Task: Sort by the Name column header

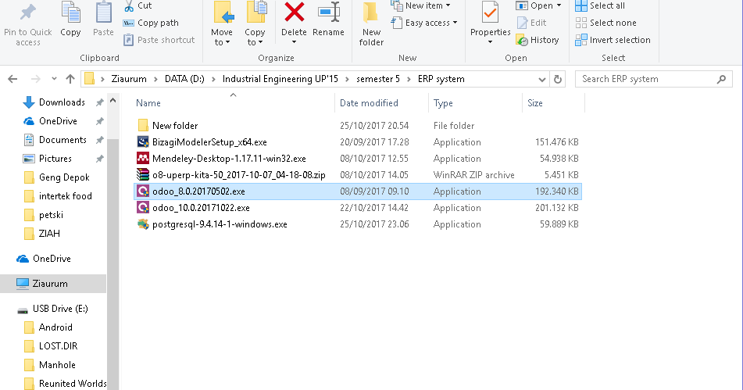Action: point(148,103)
